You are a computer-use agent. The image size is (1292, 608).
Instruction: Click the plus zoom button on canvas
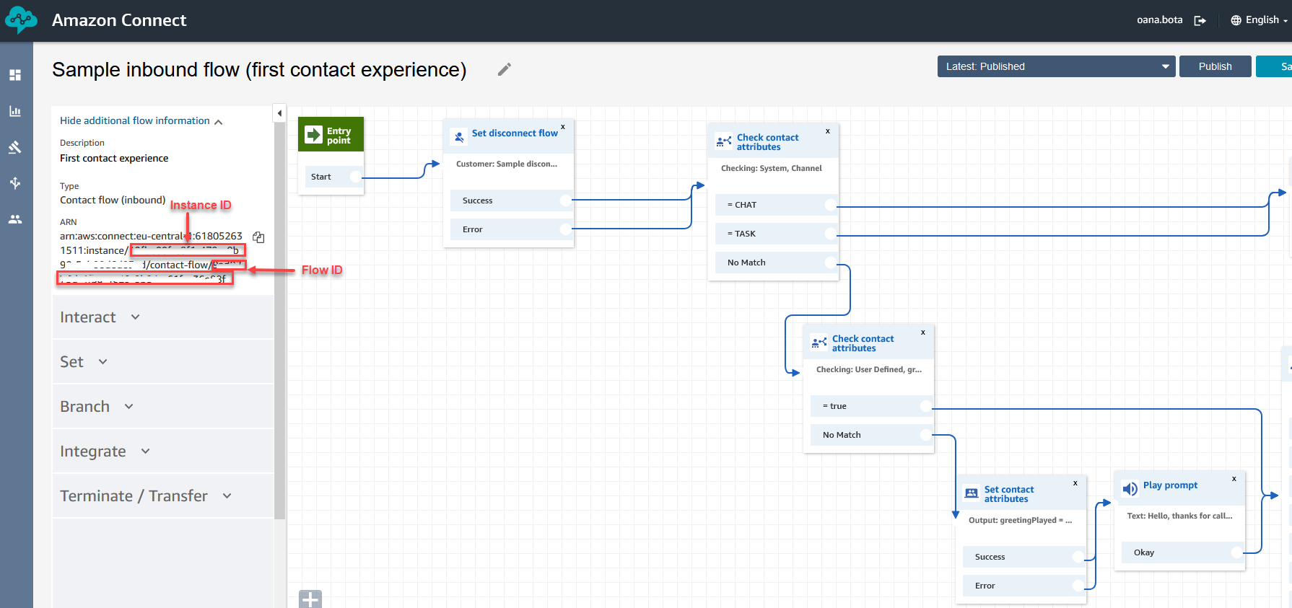click(310, 599)
